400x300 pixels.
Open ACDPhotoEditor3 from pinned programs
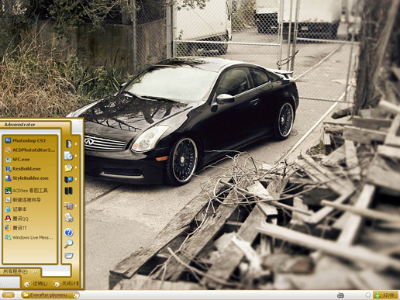pos(29,150)
